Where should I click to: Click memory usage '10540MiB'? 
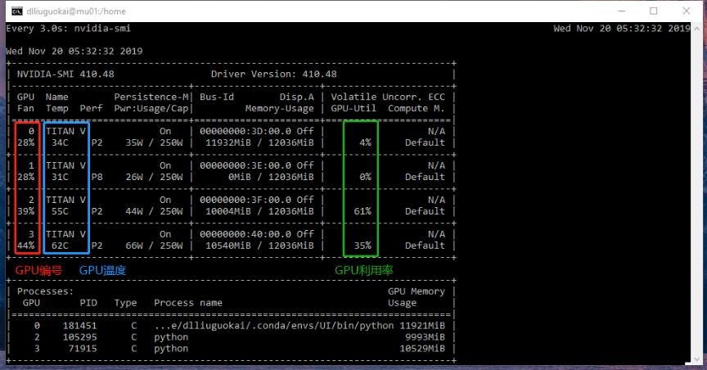tap(228, 246)
